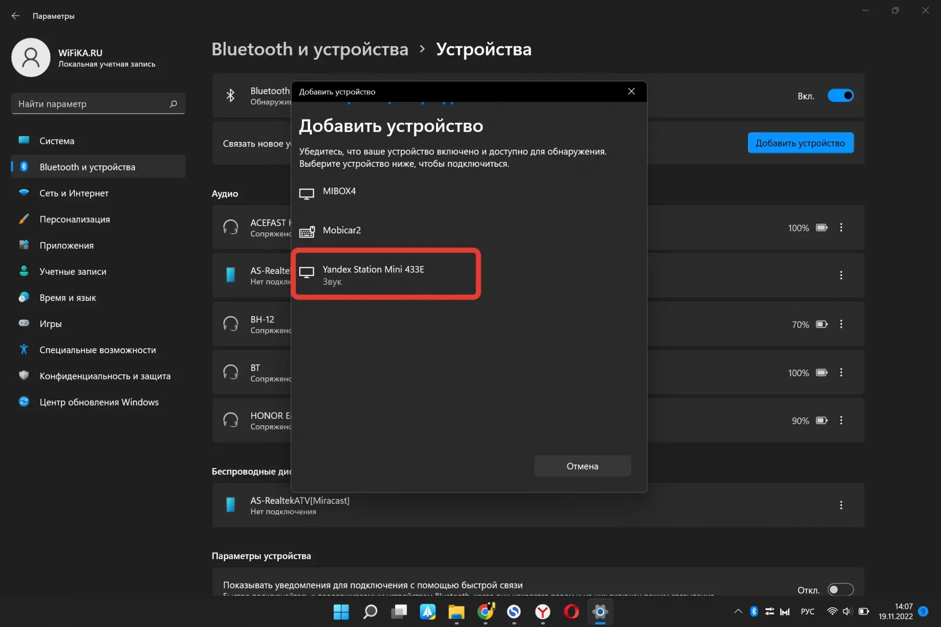Open Wi-Fi tray icon
Viewport: 941px width, 627px height.
pos(832,611)
